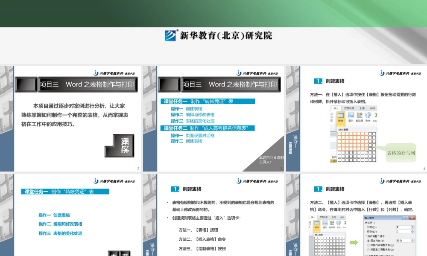Click 操作二 编辑与修改表格 in slide 3
Screen dimensions: 427x256
click(x=193, y=114)
